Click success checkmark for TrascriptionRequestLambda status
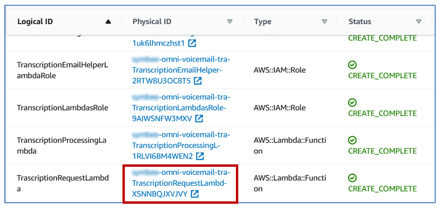The width and height of the screenshot is (440, 208). click(352, 178)
